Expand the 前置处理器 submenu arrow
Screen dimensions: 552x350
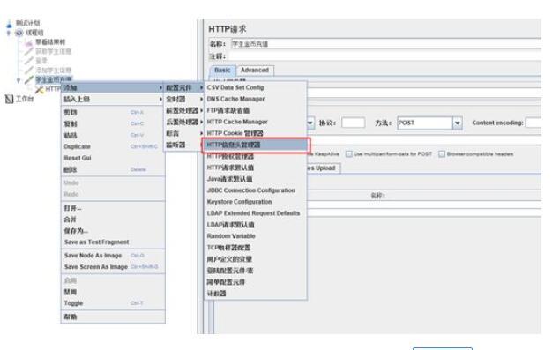pyautogui.click(x=201, y=110)
